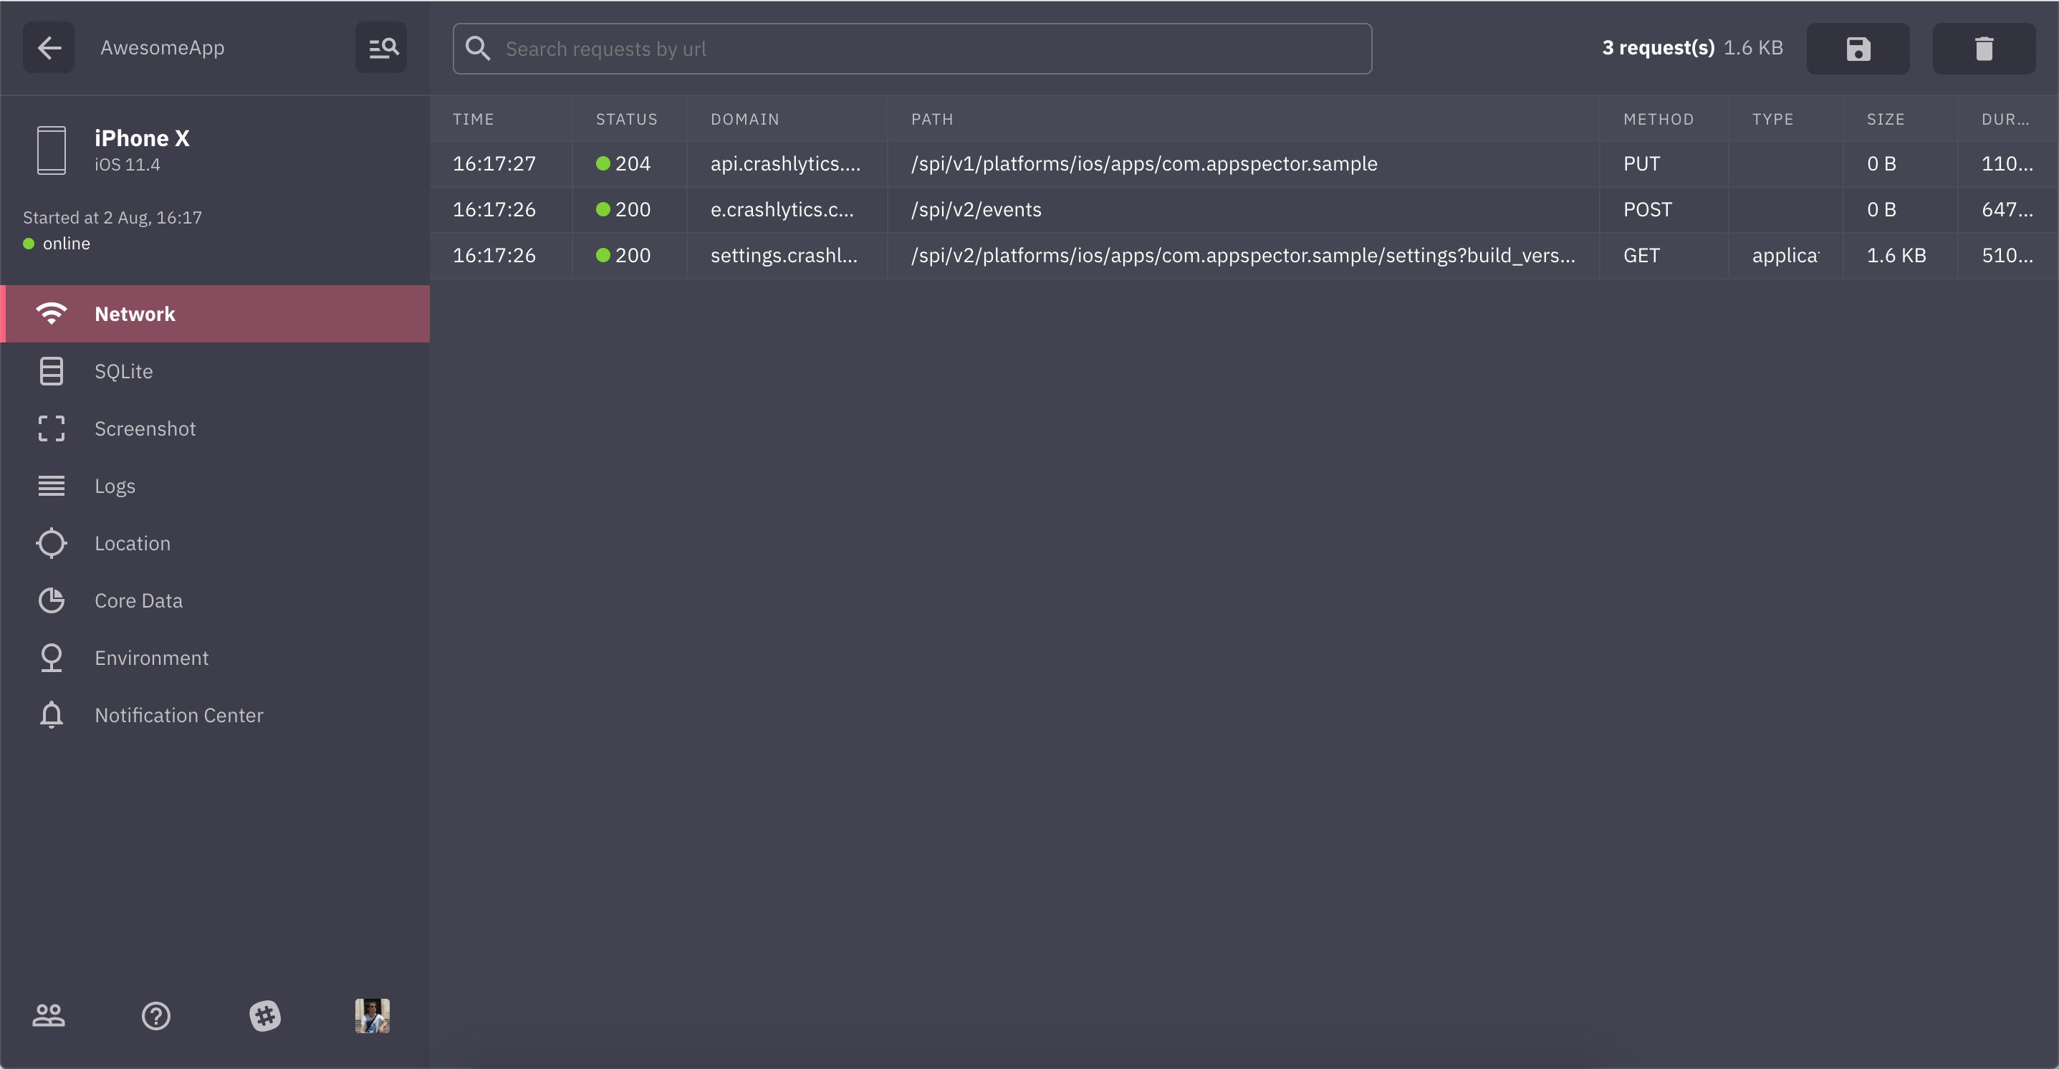The width and height of the screenshot is (2059, 1069).
Task: Open the session search list icon
Action: (x=381, y=48)
